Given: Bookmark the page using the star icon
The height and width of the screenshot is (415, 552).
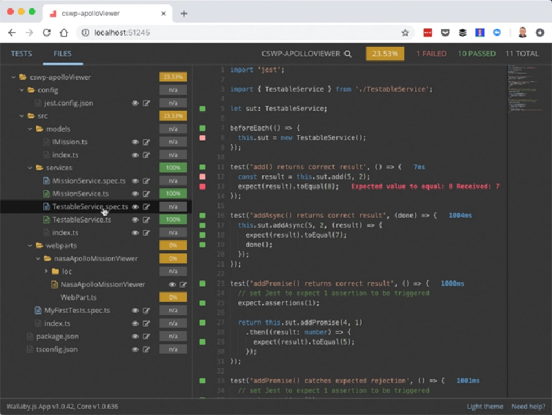Looking at the screenshot, I should (405, 32).
